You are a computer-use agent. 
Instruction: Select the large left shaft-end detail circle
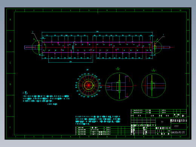coord(119,86)
